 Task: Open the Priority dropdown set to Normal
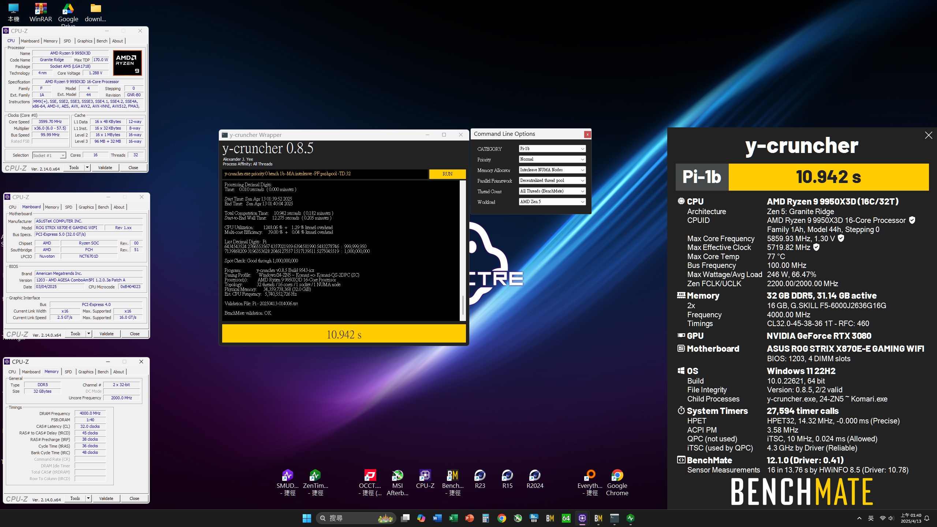tap(552, 159)
